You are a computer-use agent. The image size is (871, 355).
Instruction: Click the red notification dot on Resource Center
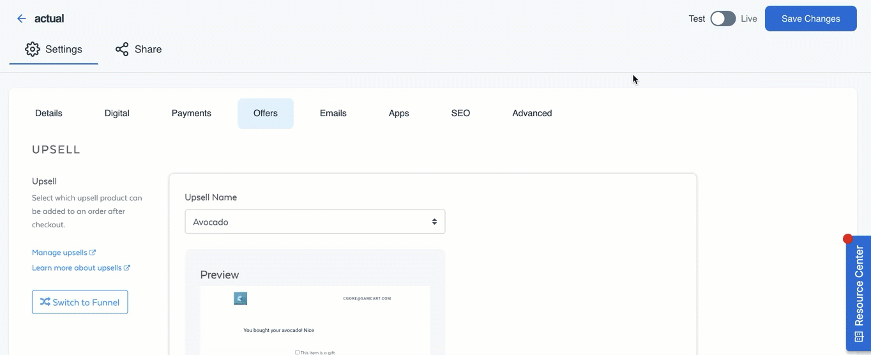[848, 239]
